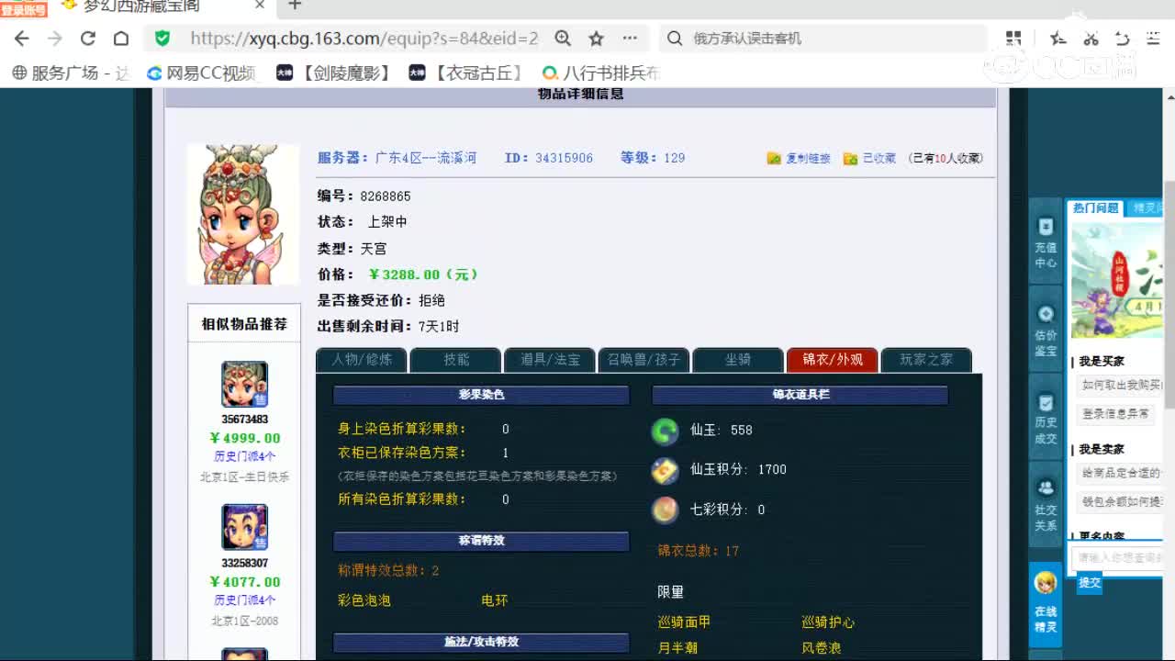
Task: Close the 梦幻西游藏宝阁 tab
Action: pos(260,6)
